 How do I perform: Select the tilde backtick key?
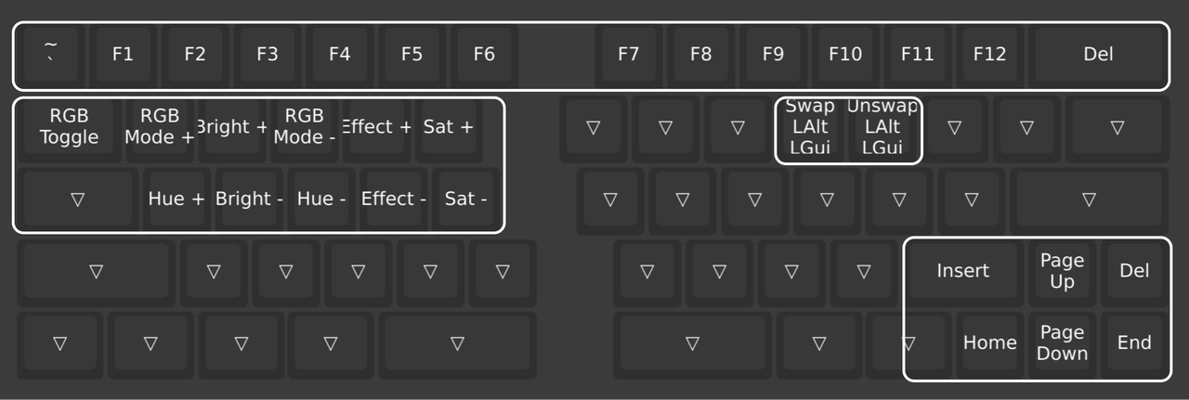pos(50,54)
